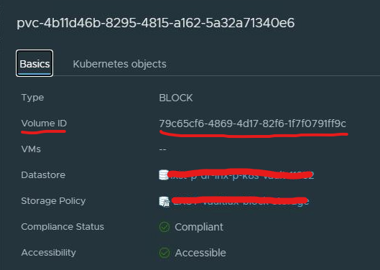Click the green Accessible checkmark icon
380x270 pixels.
pos(164,253)
